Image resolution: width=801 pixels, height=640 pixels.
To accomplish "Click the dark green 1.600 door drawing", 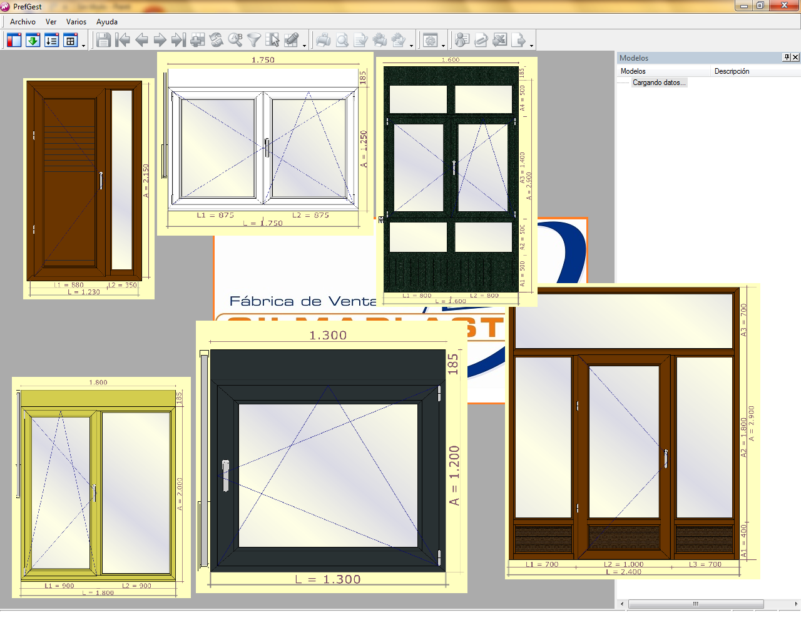I will click(456, 182).
